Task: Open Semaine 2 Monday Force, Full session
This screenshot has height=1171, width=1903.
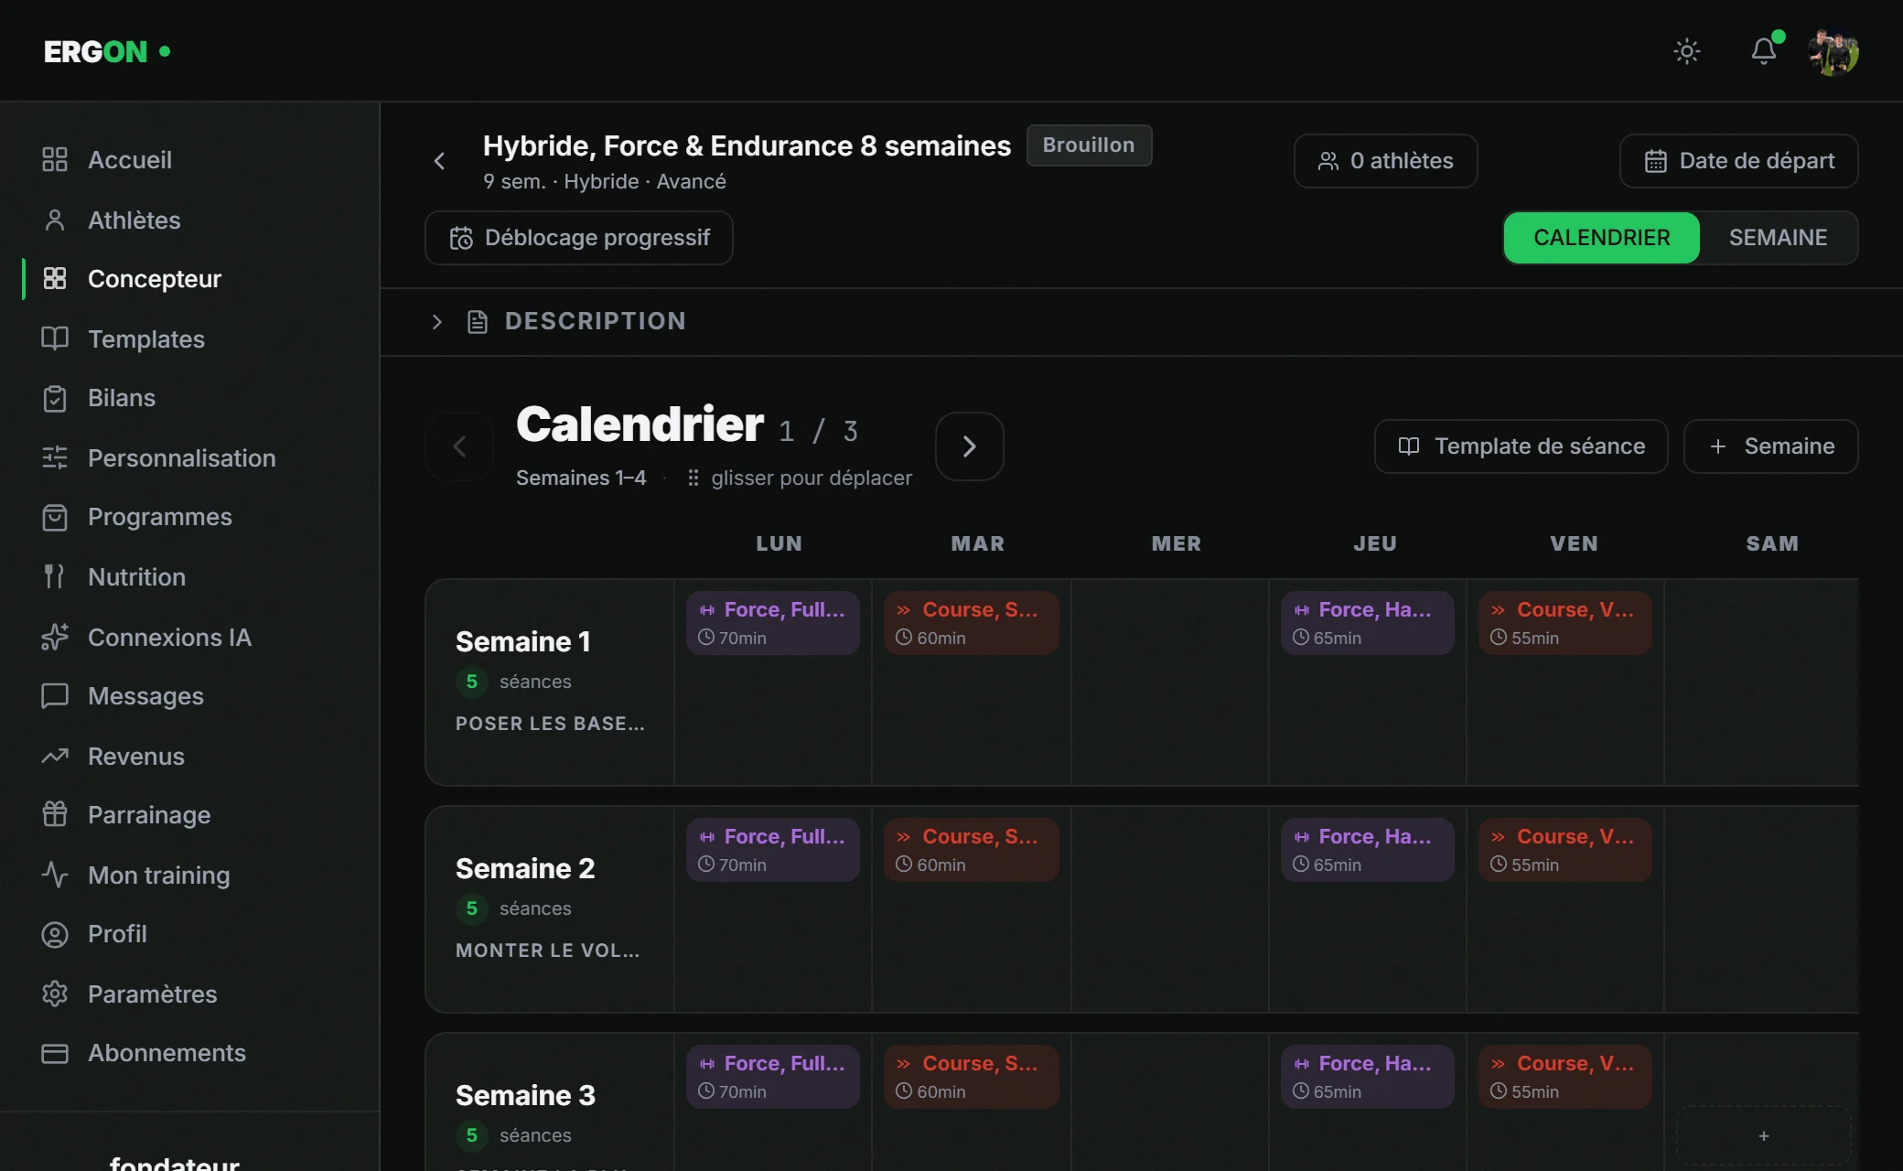Action: [x=773, y=850]
